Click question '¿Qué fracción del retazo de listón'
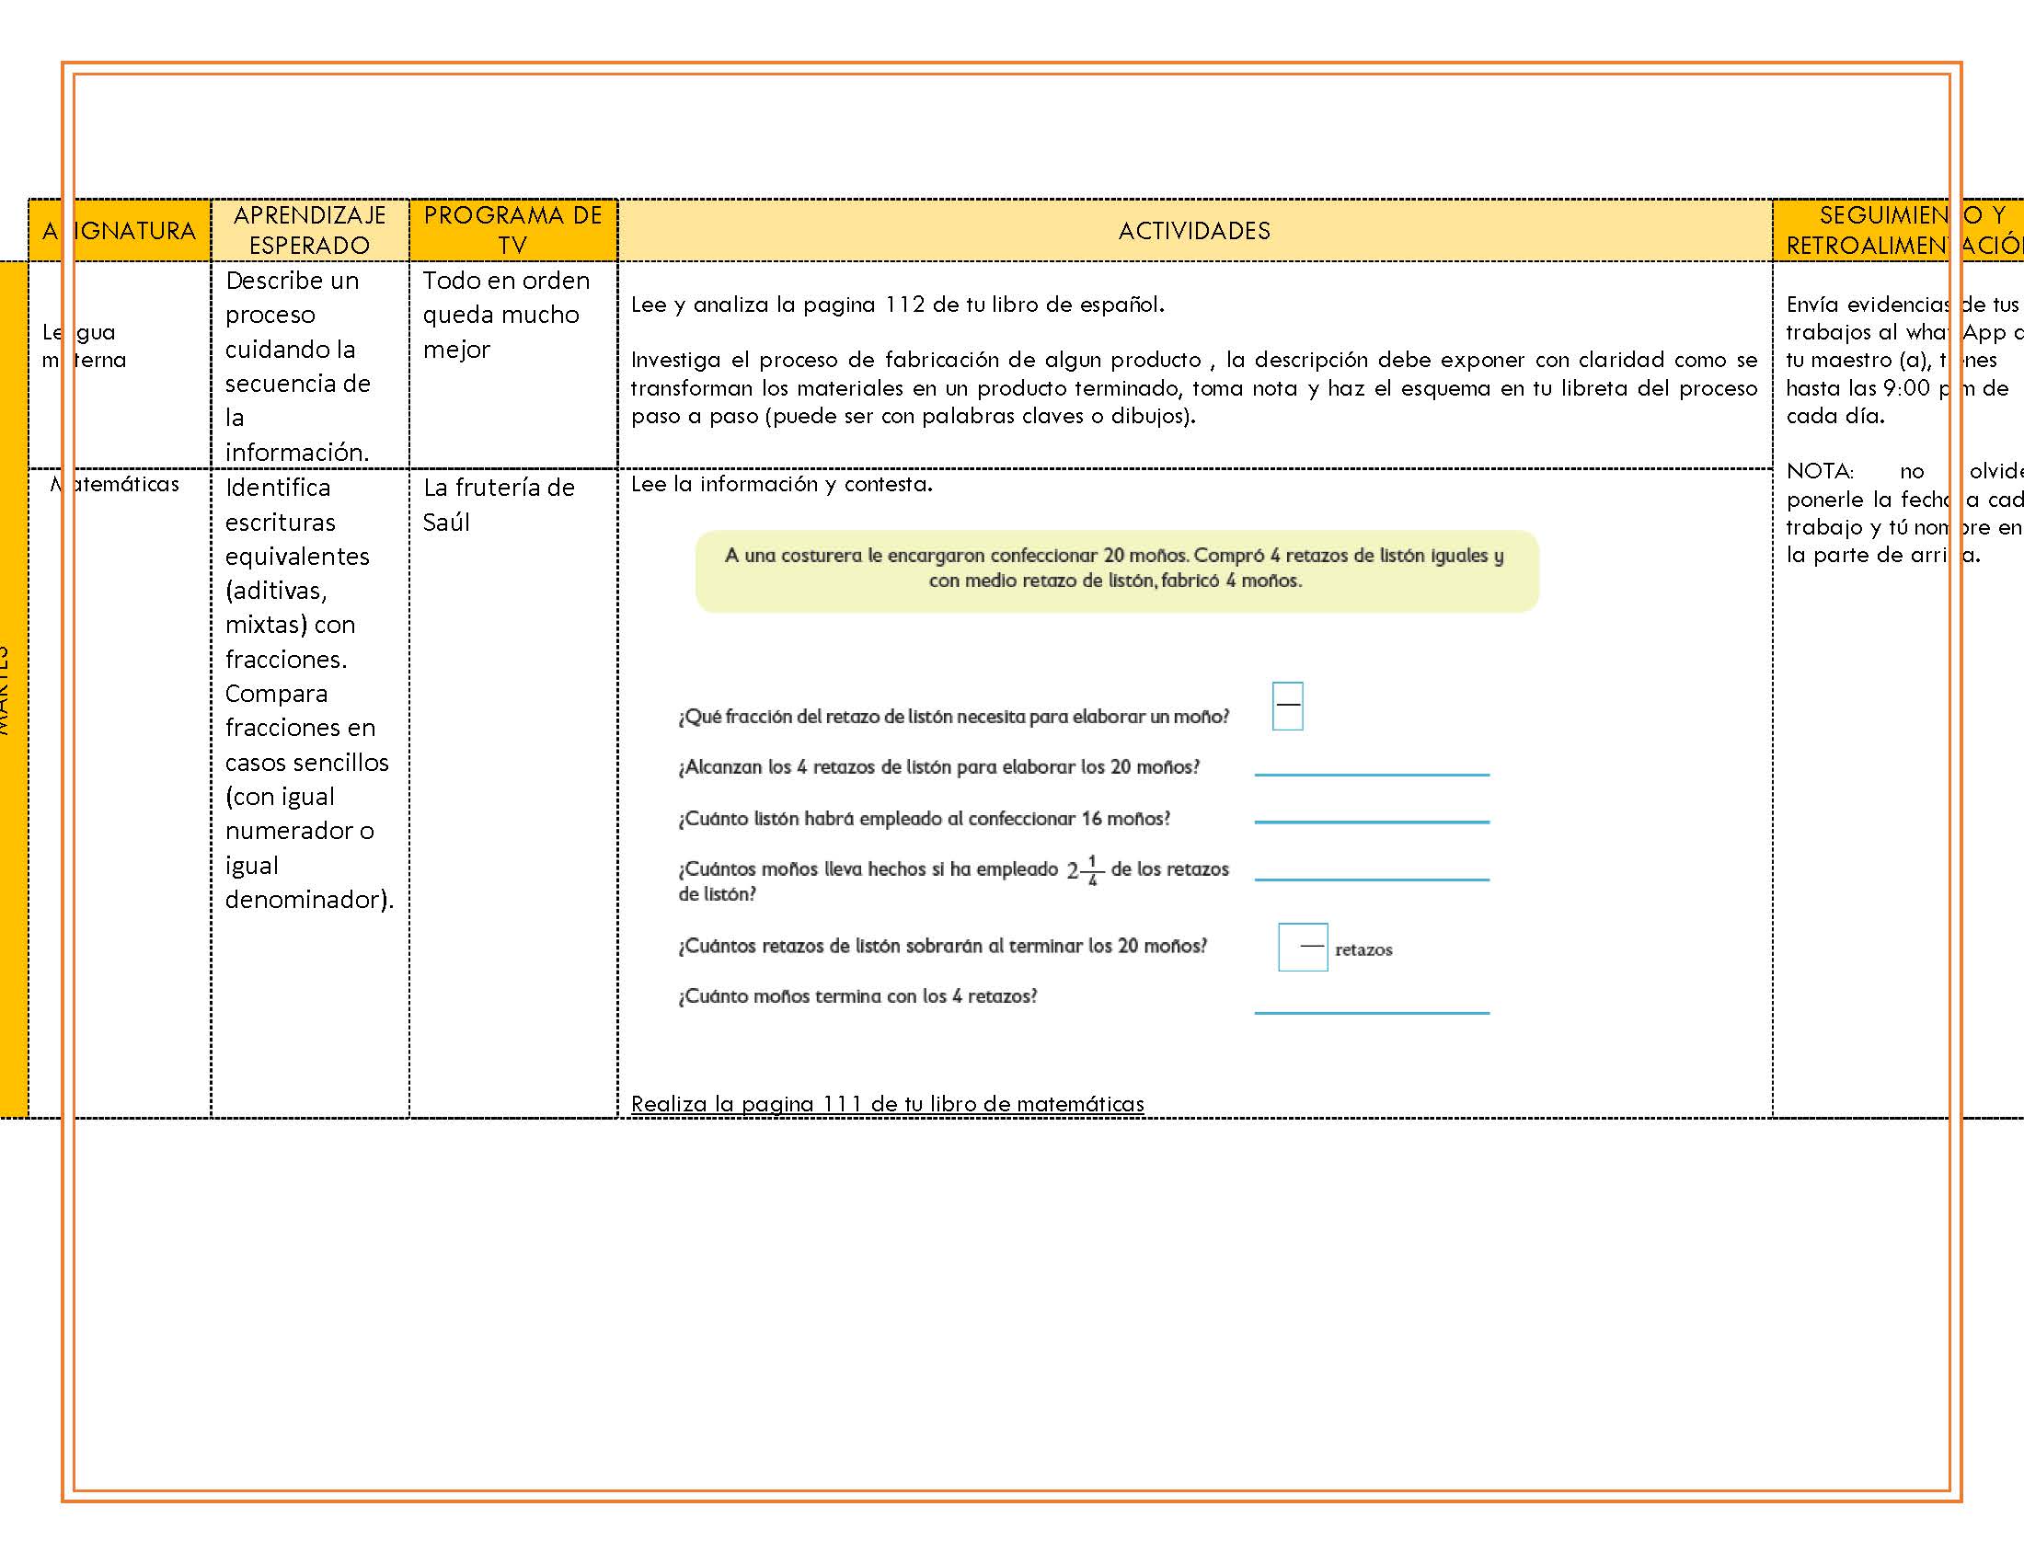 click(954, 716)
